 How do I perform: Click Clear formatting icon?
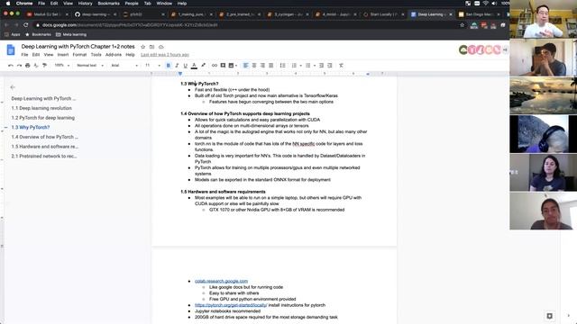point(341,66)
